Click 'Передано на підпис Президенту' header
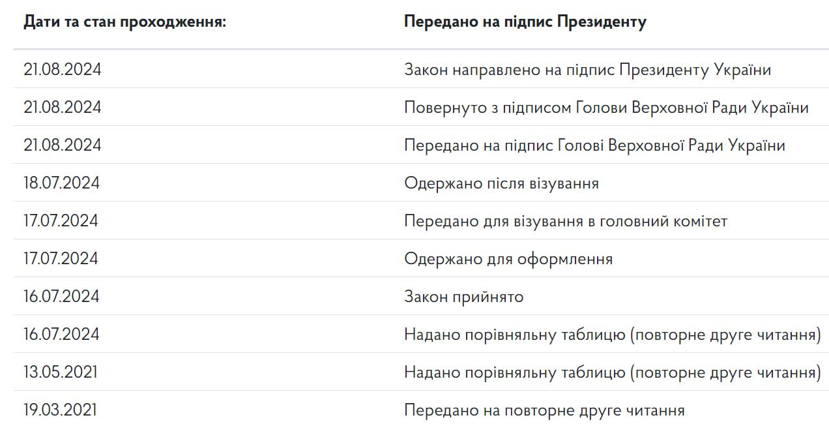This screenshot has height=424, width=829. click(525, 22)
